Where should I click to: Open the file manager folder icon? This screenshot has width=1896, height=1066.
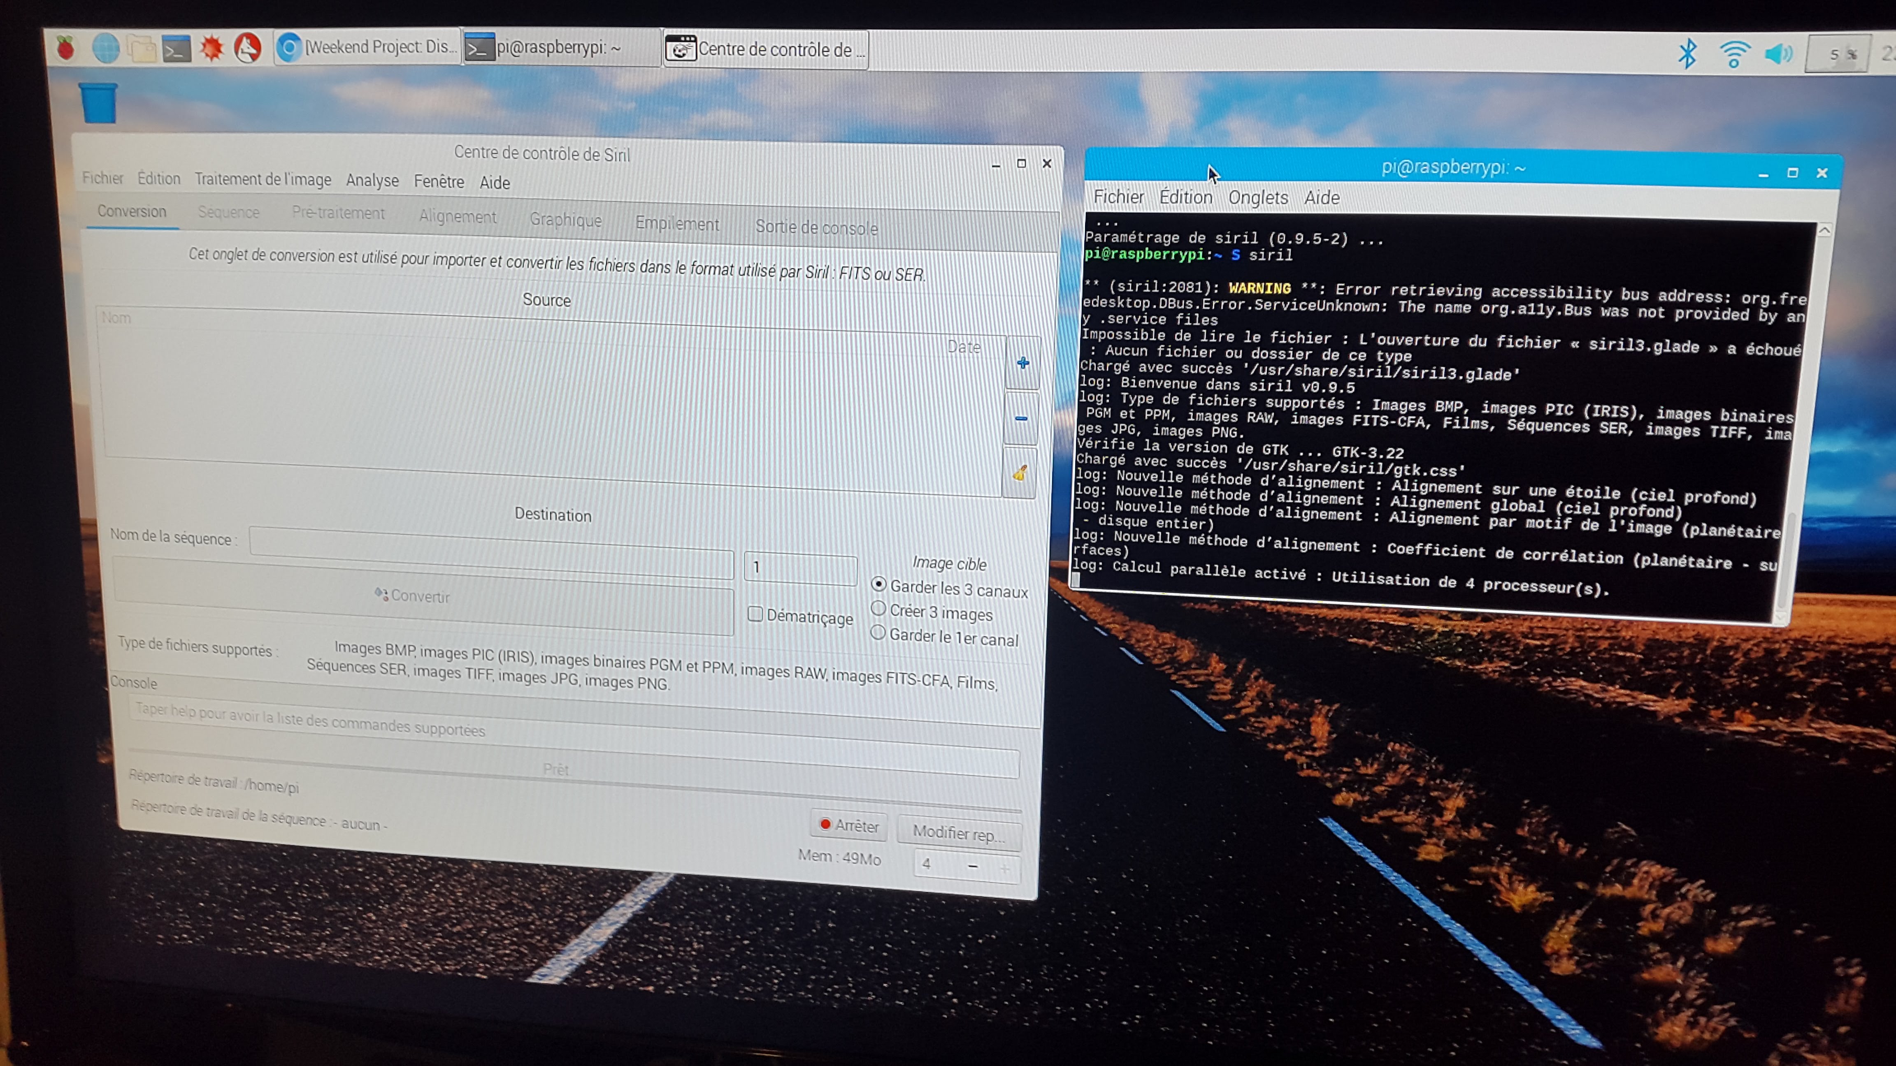tap(141, 49)
